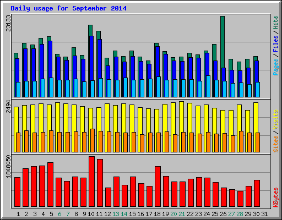
Task: Click the yellow visits bar for day 30
Action: [x=256, y=117]
